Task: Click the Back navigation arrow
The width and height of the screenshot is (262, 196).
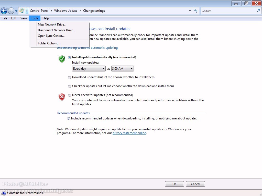Action: tap(4, 11)
